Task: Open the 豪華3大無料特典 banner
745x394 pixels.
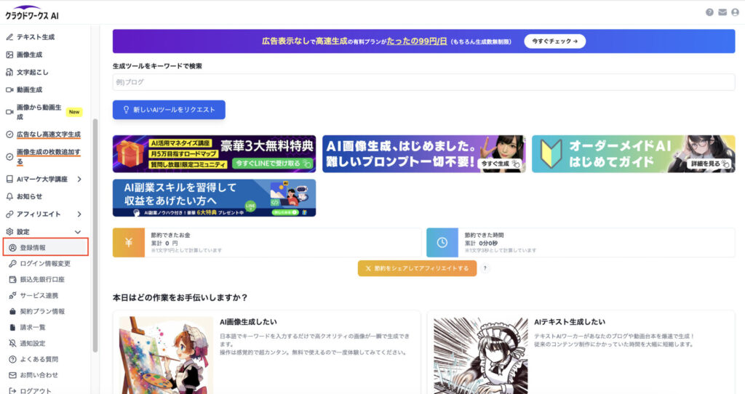Action: pos(215,154)
